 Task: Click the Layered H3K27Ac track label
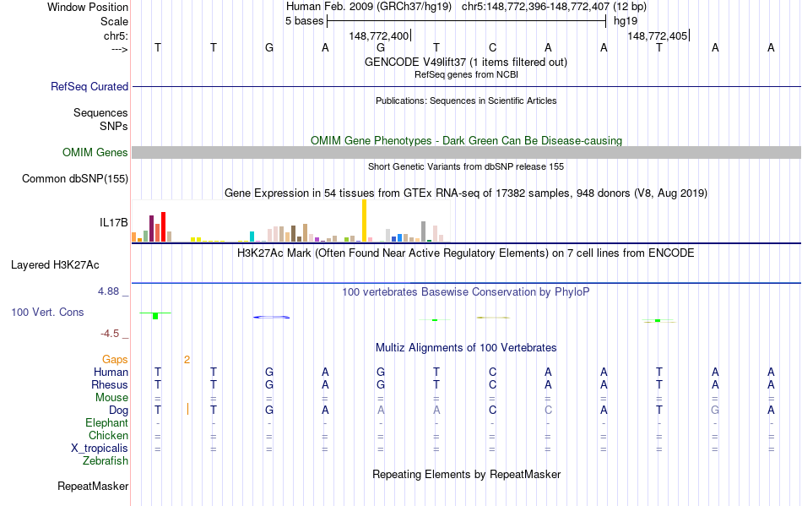[x=55, y=265]
